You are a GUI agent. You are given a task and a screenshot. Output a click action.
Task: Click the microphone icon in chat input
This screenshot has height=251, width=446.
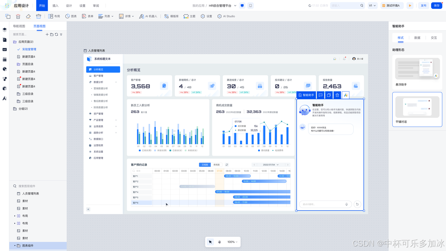[x=346, y=204]
